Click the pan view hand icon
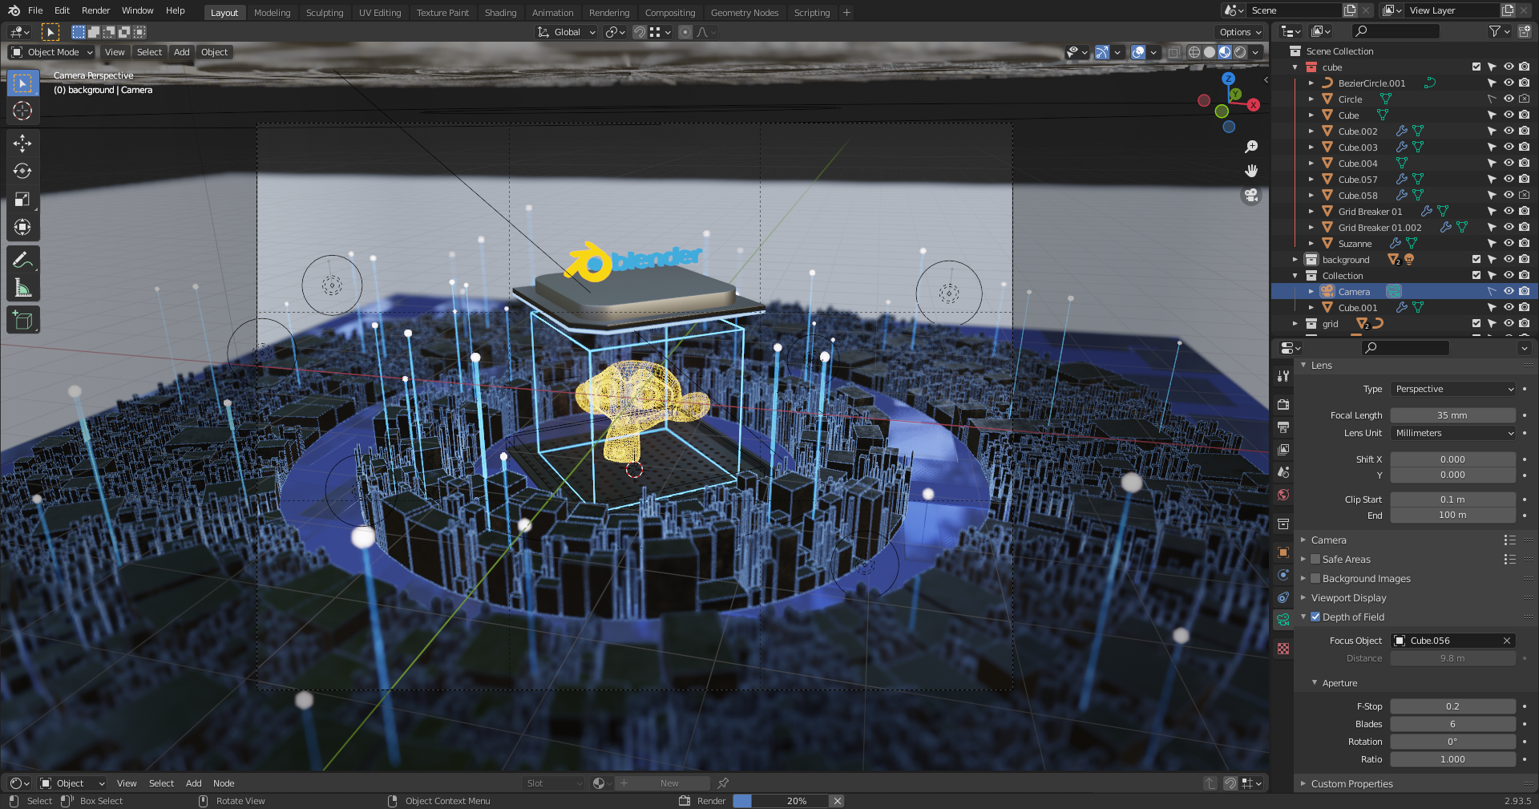1539x809 pixels. 1251,171
